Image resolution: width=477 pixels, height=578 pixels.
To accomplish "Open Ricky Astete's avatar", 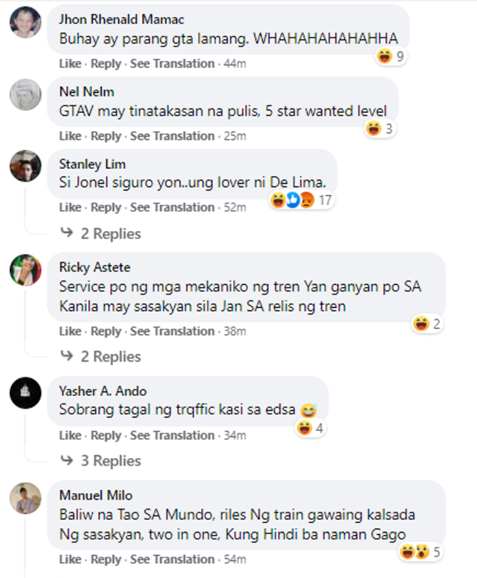I will tap(25, 270).
